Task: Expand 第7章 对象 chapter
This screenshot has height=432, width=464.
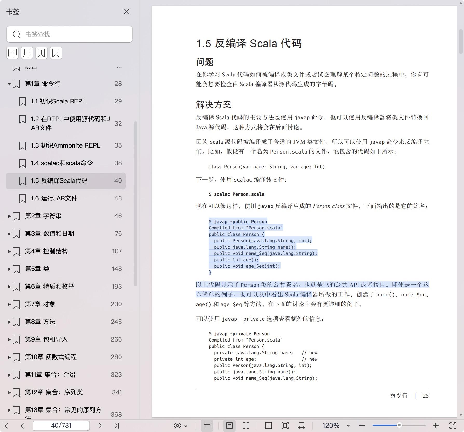Action: pos(9,304)
